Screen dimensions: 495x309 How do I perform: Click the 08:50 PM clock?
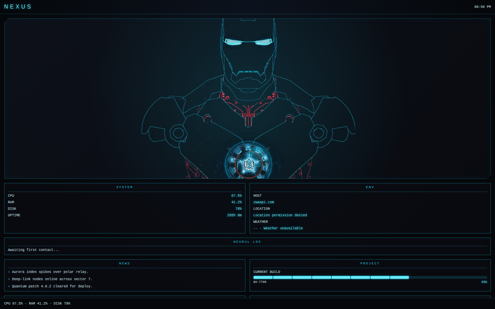pos(482,7)
